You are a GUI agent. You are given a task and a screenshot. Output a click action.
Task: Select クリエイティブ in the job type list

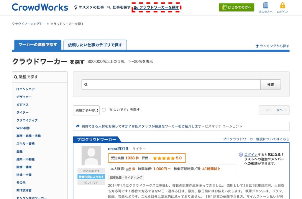coord(27,120)
